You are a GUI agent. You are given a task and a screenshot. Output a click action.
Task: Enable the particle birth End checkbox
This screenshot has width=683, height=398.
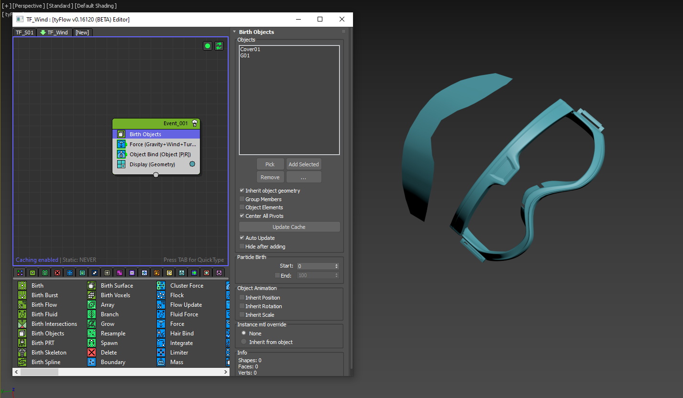277,275
